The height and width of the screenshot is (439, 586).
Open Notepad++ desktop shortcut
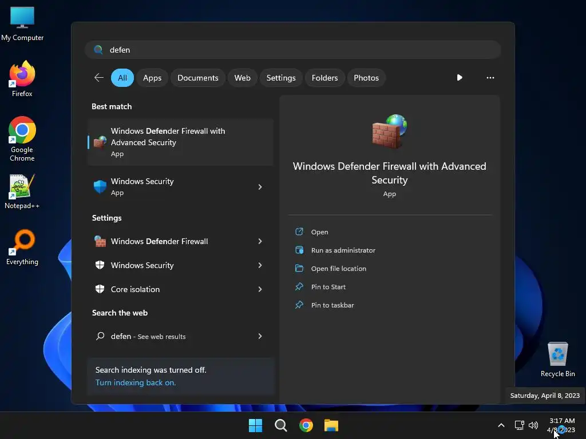[22, 191]
